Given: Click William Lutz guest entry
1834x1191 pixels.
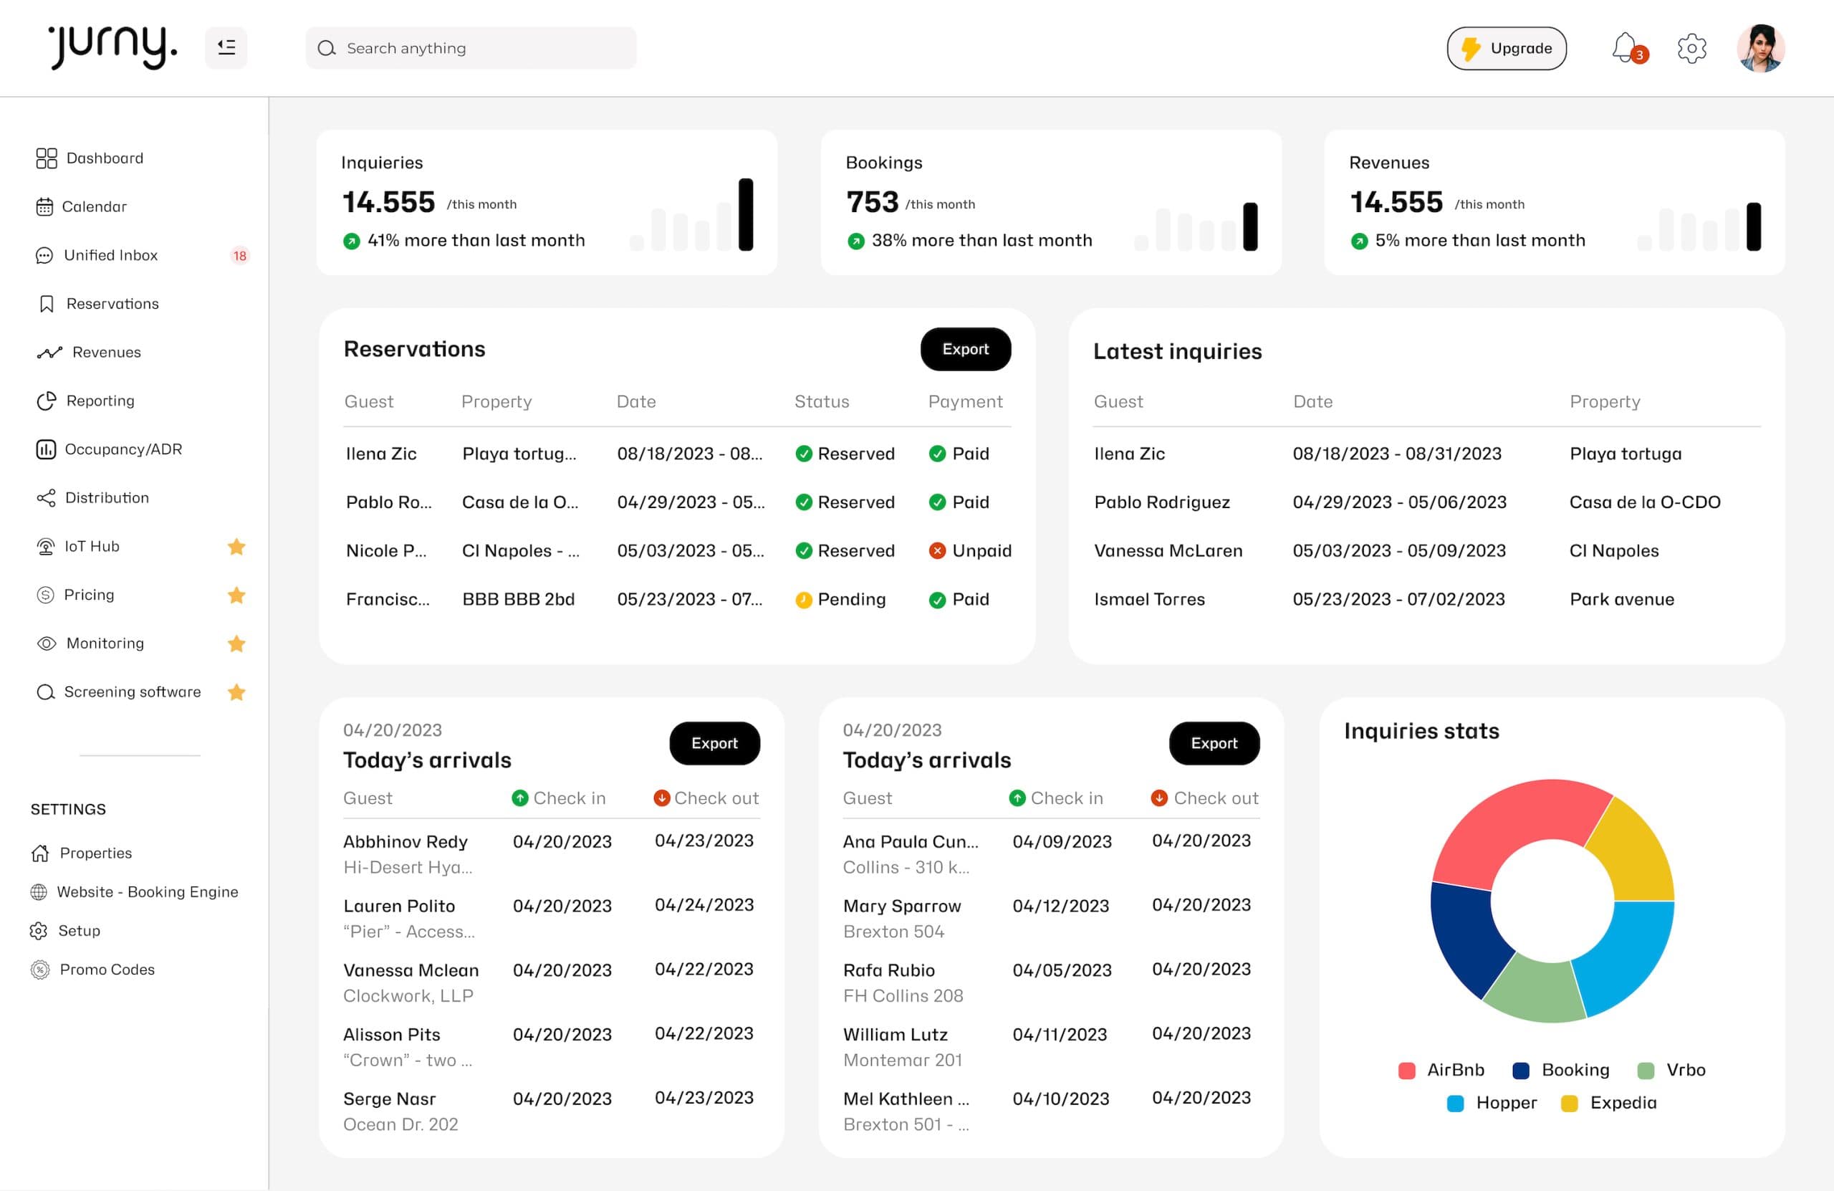Looking at the screenshot, I should click(896, 1035).
